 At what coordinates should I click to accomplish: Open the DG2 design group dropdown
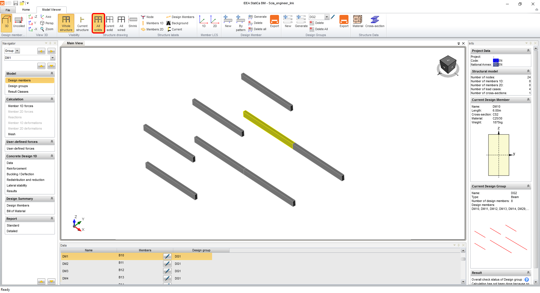tap(327, 17)
